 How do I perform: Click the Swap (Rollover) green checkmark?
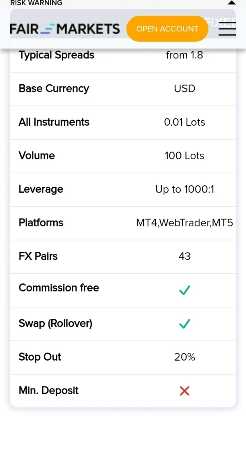coord(184,324)
